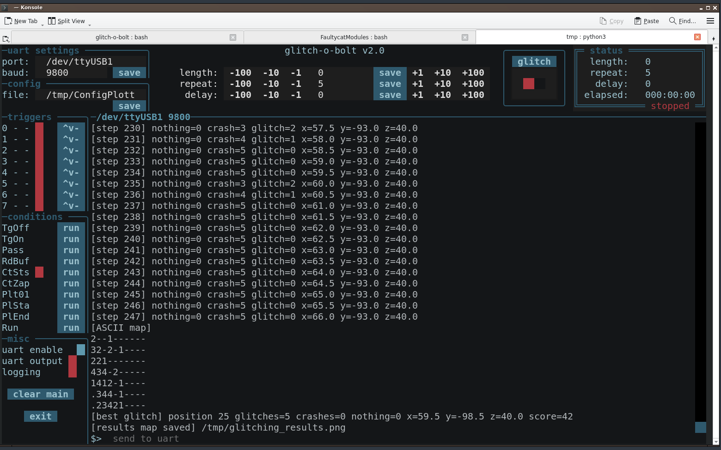Open the New Tab dropdown arrow

[x=43, y=24]
